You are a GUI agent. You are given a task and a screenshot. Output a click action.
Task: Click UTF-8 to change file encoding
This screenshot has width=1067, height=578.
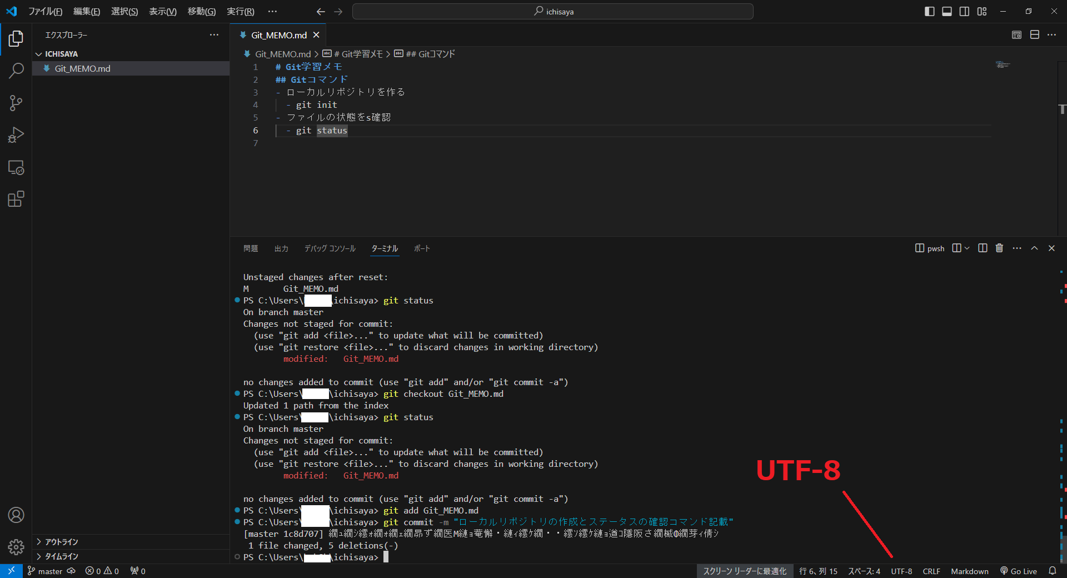tap(901, 571)
